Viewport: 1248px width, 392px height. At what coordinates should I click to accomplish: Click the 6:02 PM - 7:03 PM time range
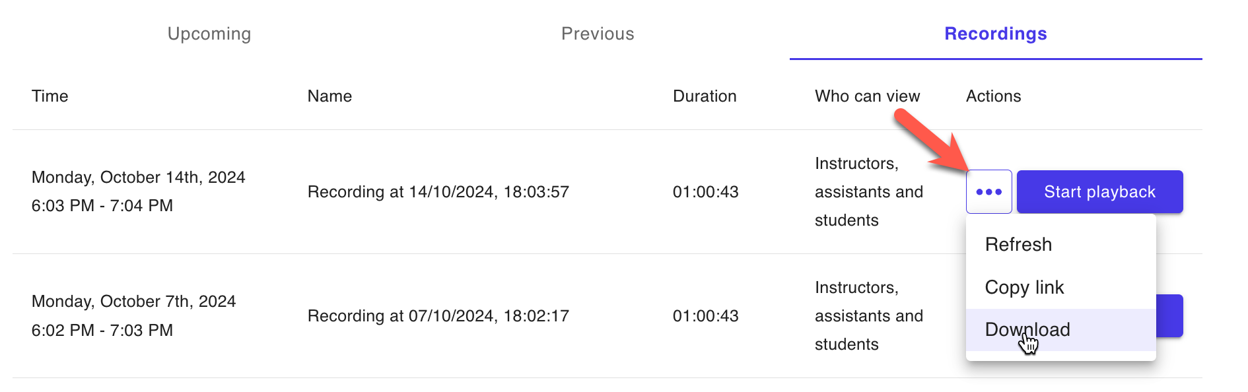pyautogui.click(x=102, y=330)
